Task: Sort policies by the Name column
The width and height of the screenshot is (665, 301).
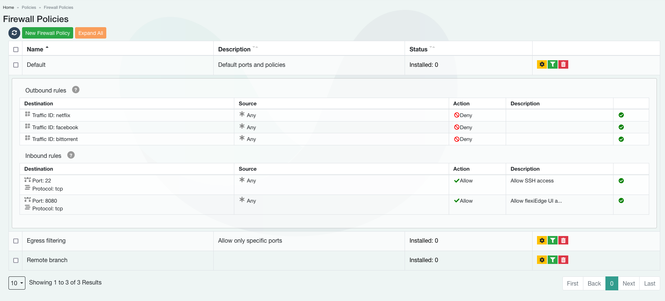Action: click(x=35, y=49)
